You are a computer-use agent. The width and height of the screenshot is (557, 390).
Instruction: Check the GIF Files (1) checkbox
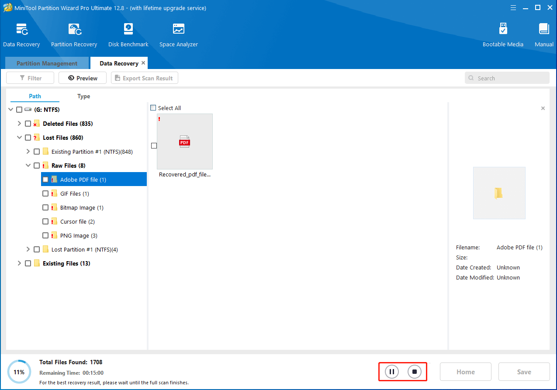tap(45, 193)
